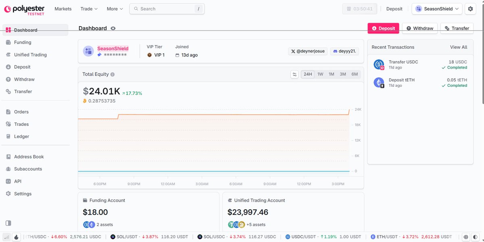The height and width of the screenshot is (242, 484).
Task: Click the Withdraw button beside the pink Deposit
Action: (420, 28)
